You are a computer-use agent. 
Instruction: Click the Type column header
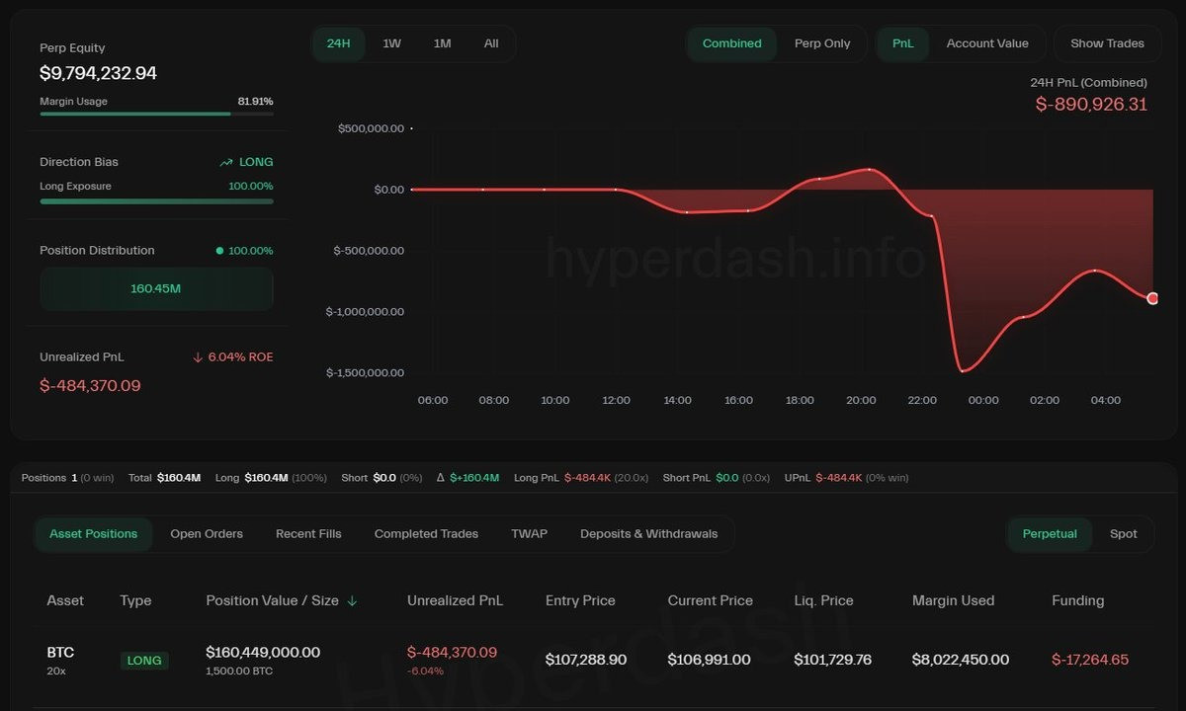[x=135, y=600]
